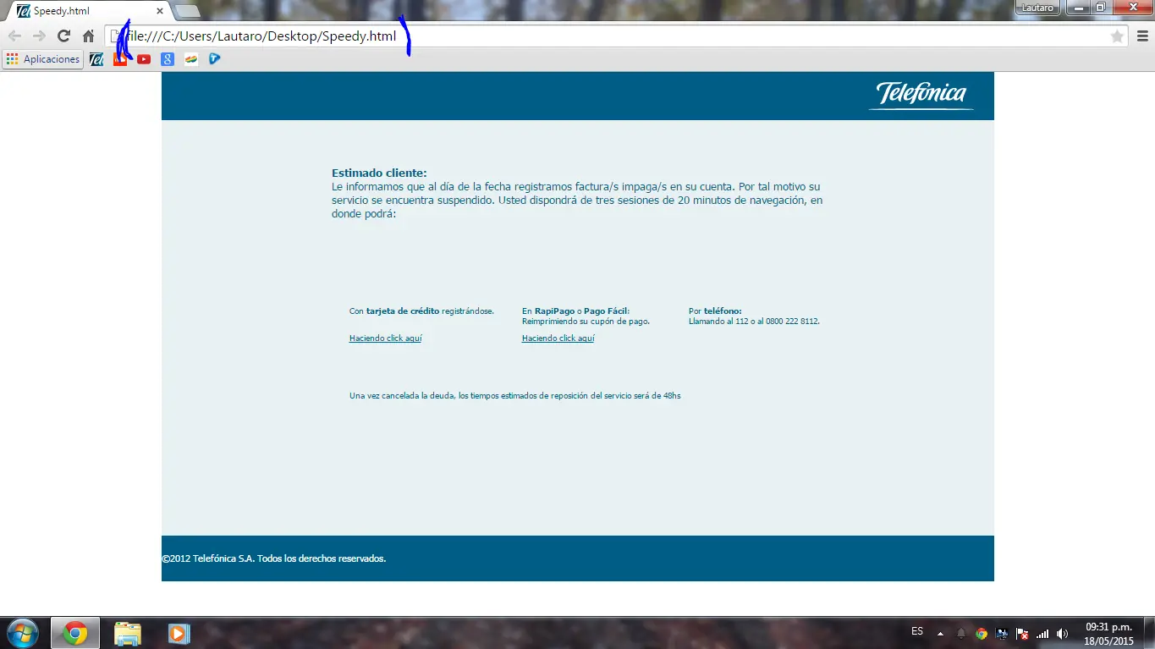Screen dimensions: 1155x649
Task: Reload the Speedy.html page
Action: [x=63, y=36]
